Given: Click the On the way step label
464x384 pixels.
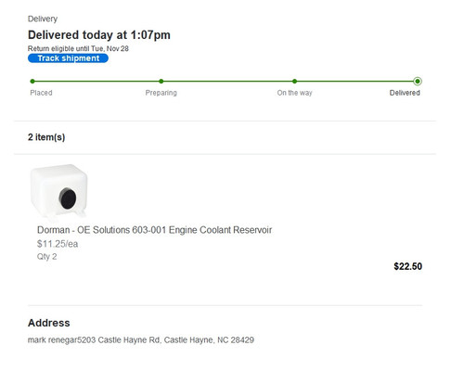Looking at the screenshot, I should [x=294, y=93].
